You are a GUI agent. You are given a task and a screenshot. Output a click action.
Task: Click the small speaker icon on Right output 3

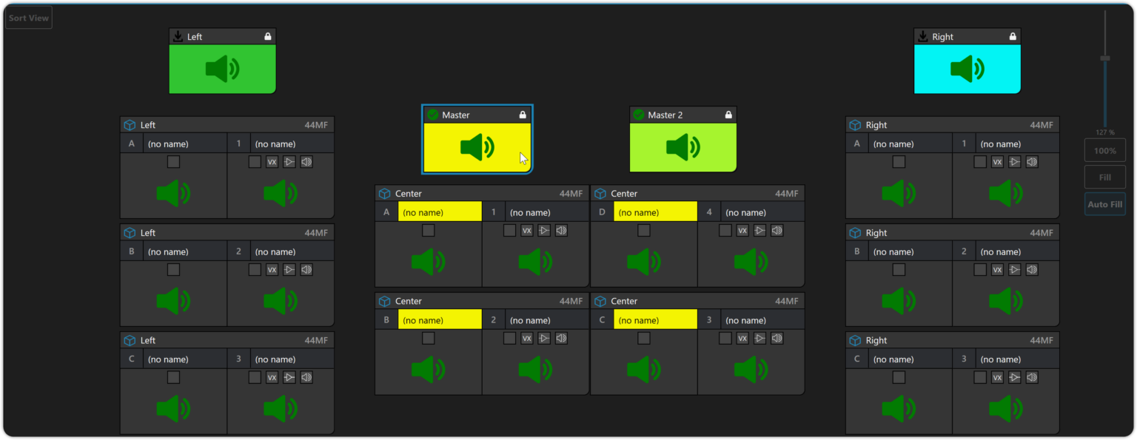coord(1032,378)
